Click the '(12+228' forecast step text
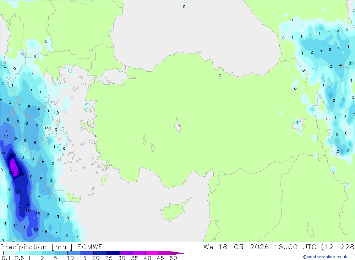This screenshot has width=355, height=260. tap(338, 247)
